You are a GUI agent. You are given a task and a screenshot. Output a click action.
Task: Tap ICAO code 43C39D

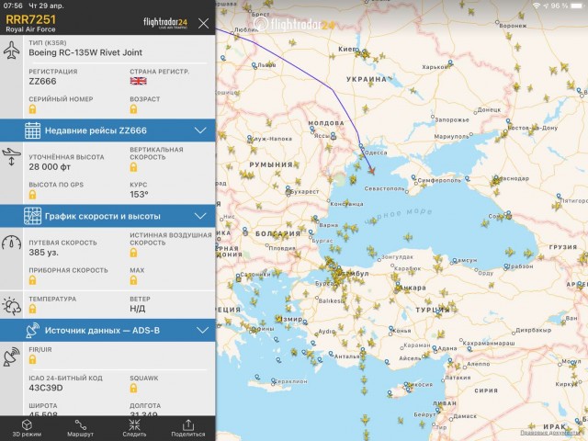pos(46,388)
